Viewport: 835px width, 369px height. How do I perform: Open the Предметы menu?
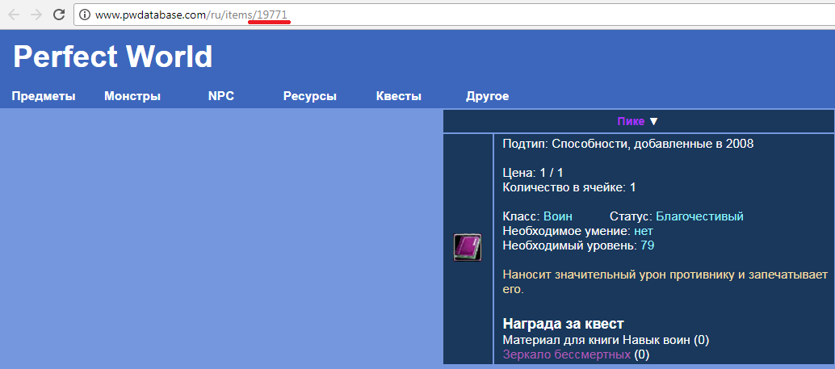tap(44, 96)
